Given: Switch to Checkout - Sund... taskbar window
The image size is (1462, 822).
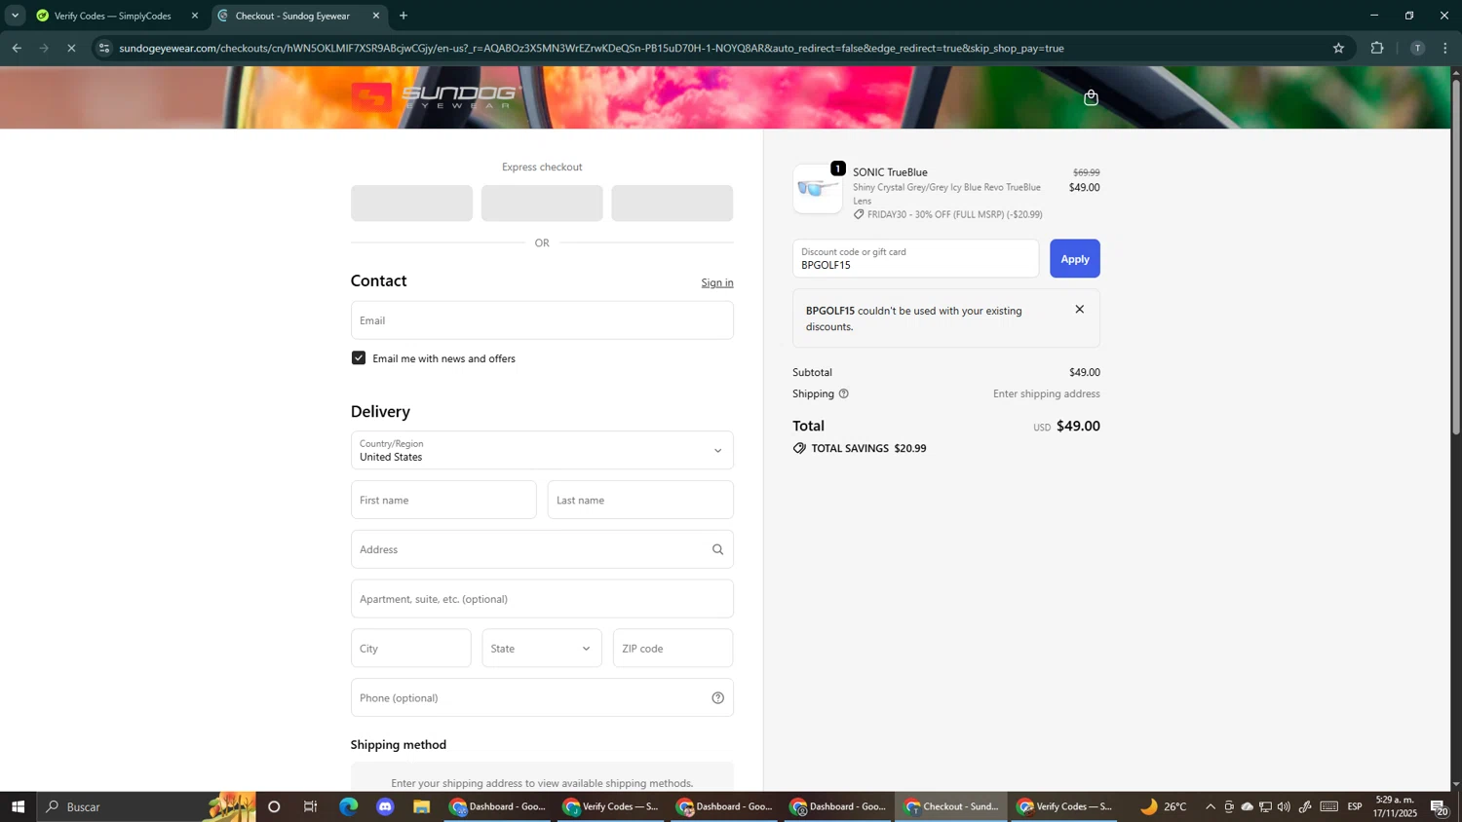Looking at the screenshot, I should (x=951, y=806).
